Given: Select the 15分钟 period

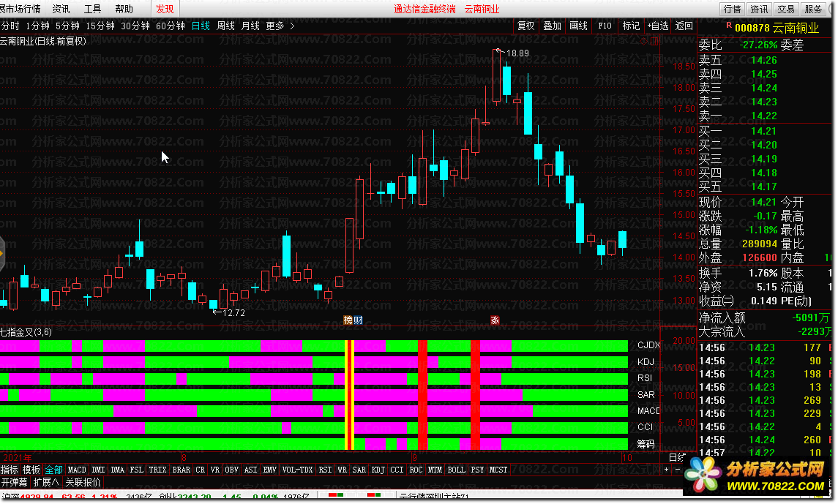Looking at the screenshot, I should (100, 26).
